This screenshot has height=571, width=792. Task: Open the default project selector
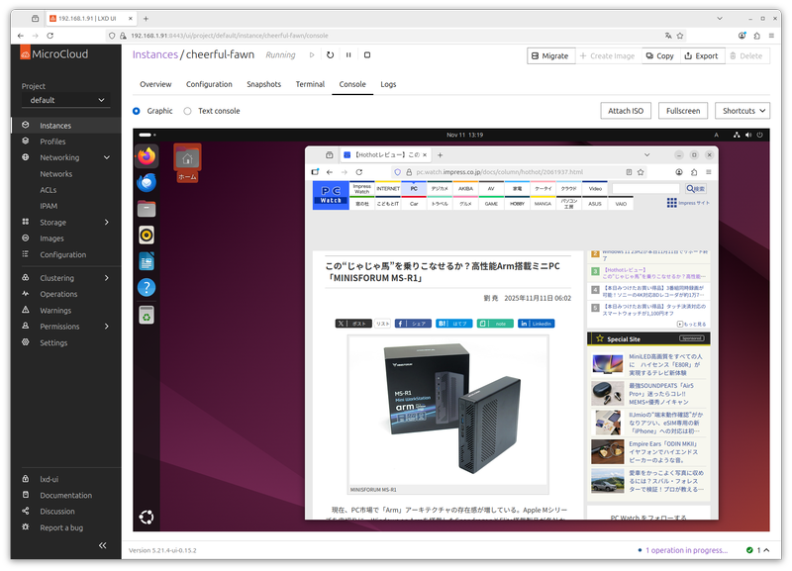coord(65,100)
